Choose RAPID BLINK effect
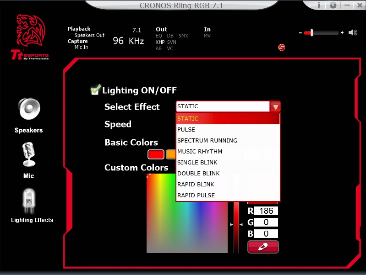 point(228,184)
